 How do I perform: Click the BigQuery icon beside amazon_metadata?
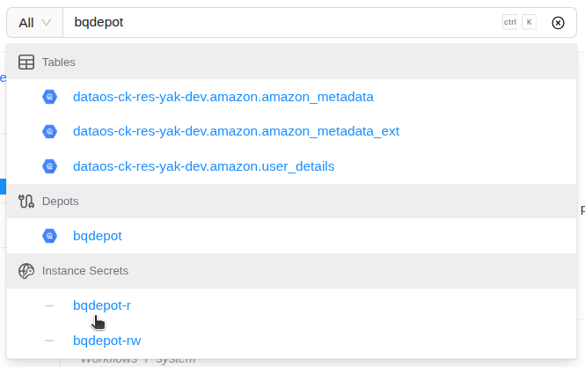50,97
